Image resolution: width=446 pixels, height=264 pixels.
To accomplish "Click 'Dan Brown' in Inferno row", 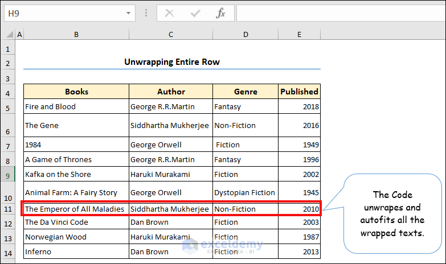I will tap(171, 251).
